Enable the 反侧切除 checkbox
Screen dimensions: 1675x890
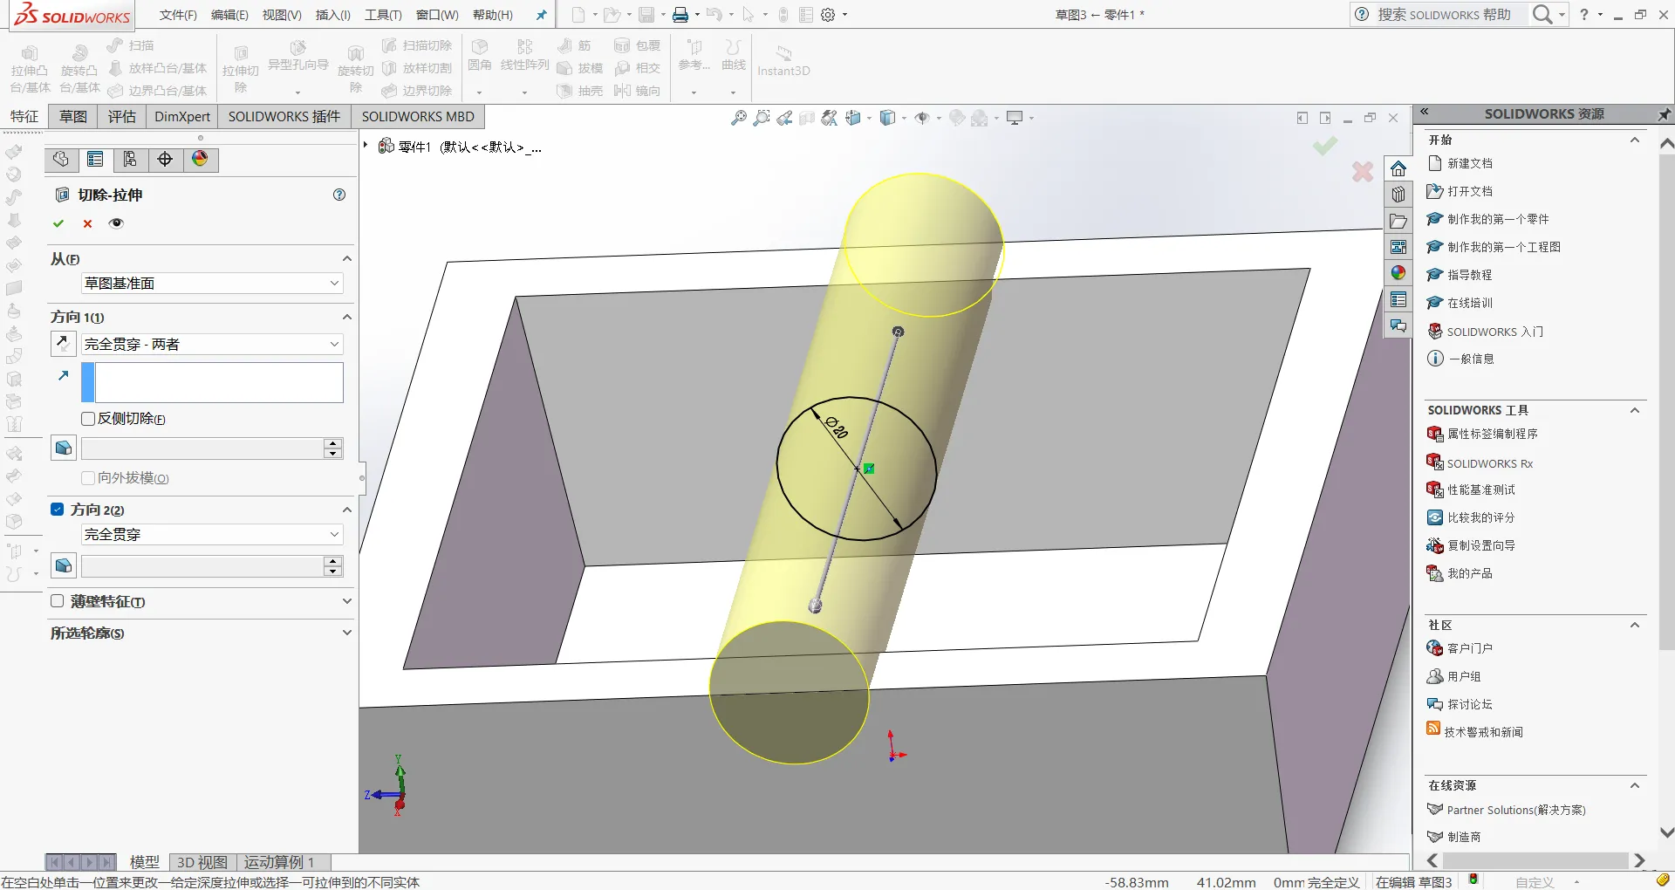coord(88,419)
